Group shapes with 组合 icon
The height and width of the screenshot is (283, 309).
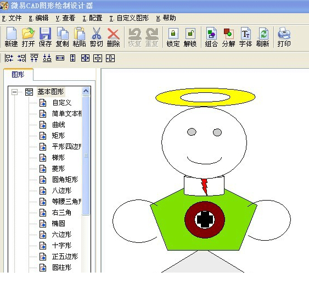click(x=211, y=37)
